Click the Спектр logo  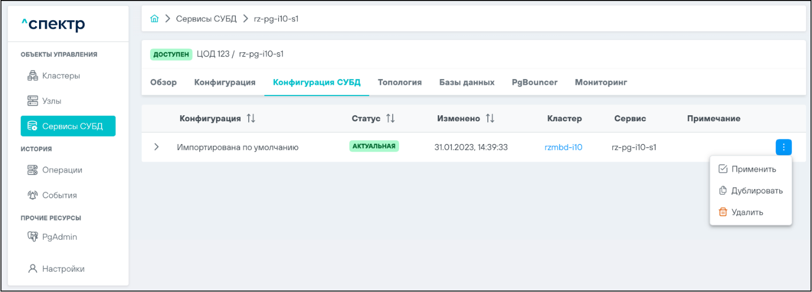[53, 23]
